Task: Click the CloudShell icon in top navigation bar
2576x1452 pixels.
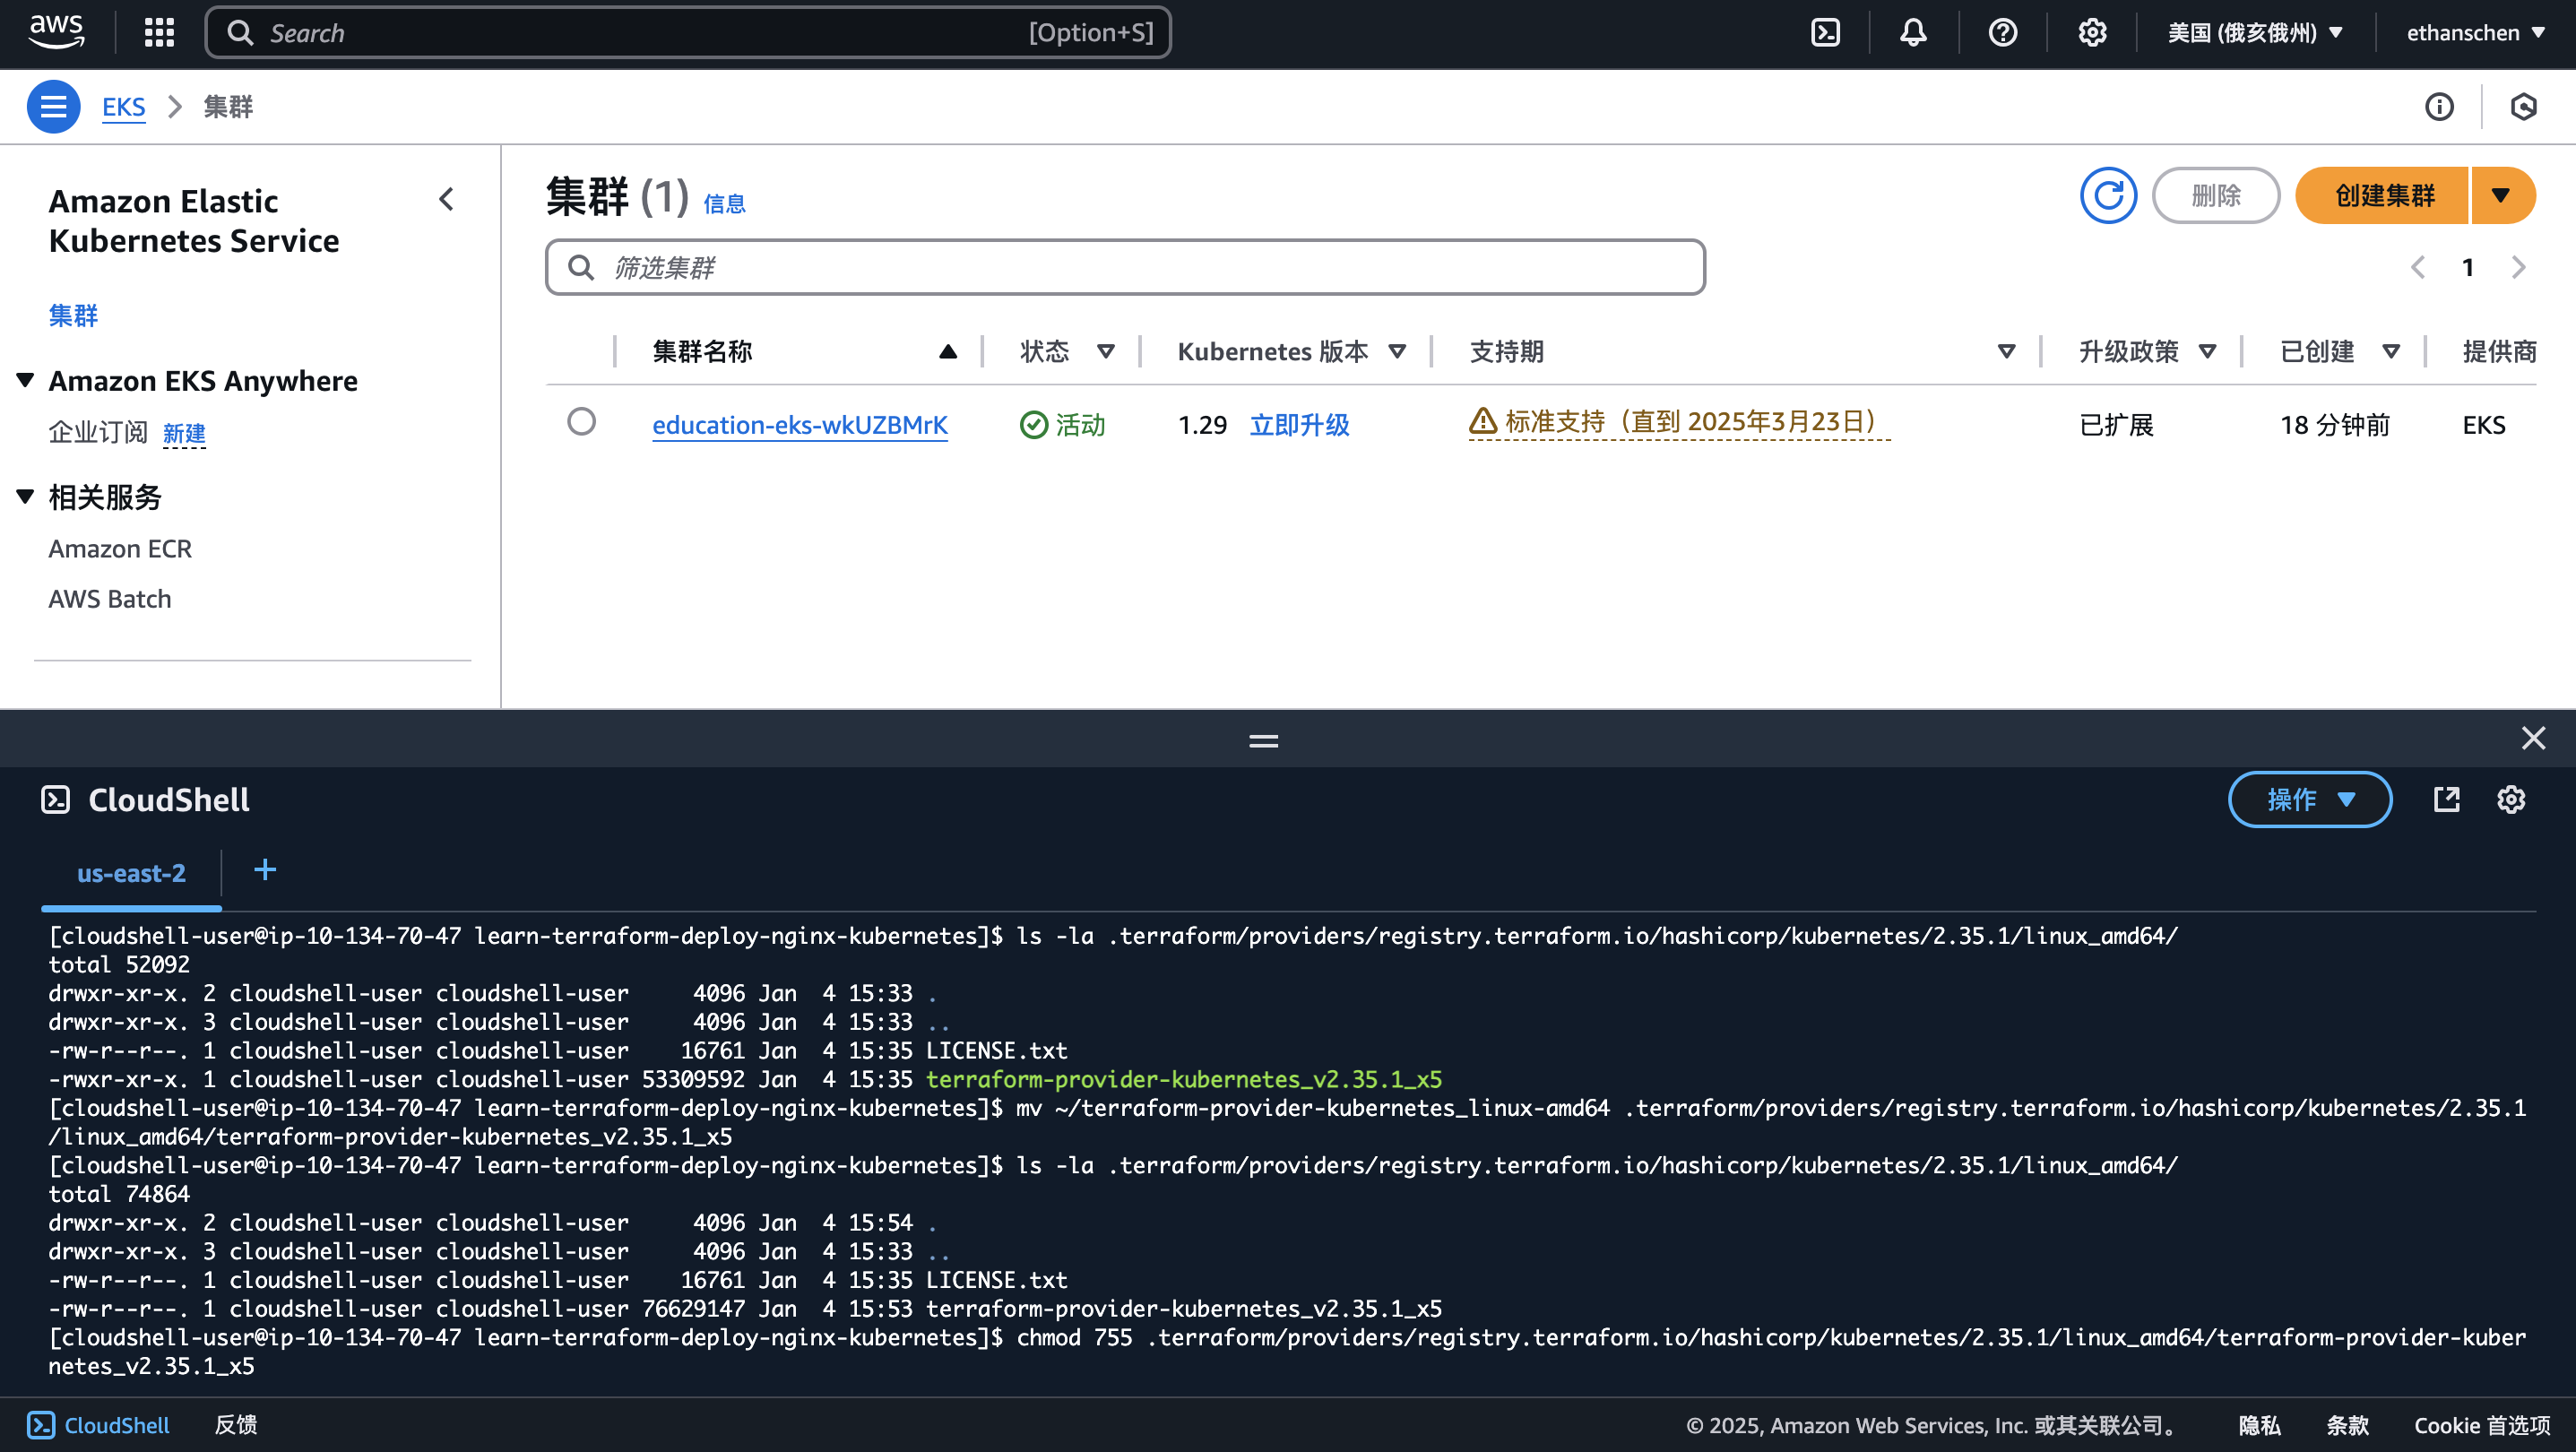Action: click(x=1825, y=33)
